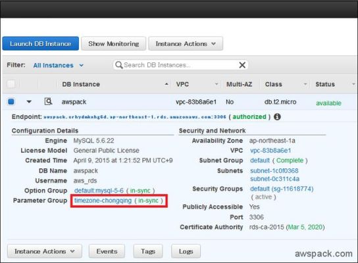
Task: Open the awspack instance details magnifier icon
Action: (48, 101)
